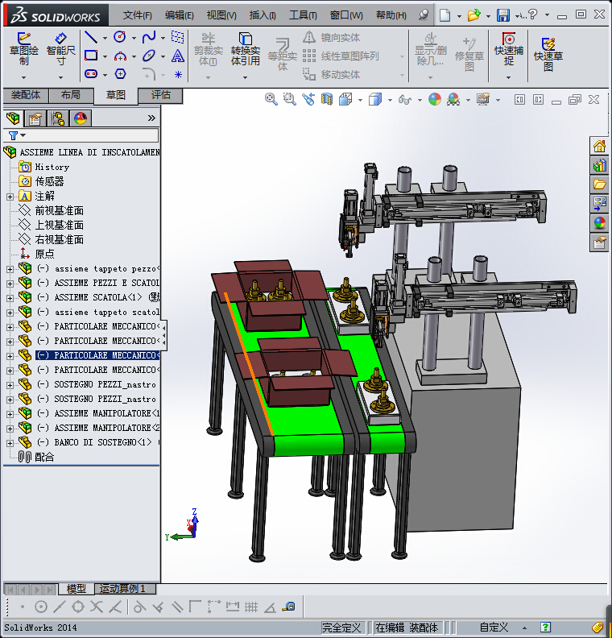Switch to the 布局 tab
Viewport: 612px width, 638px height.
pos(71,95)
